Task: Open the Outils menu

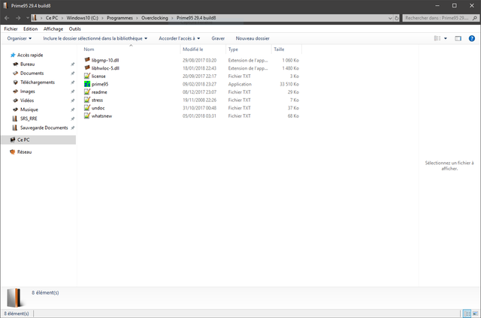Action: [75, 28]
